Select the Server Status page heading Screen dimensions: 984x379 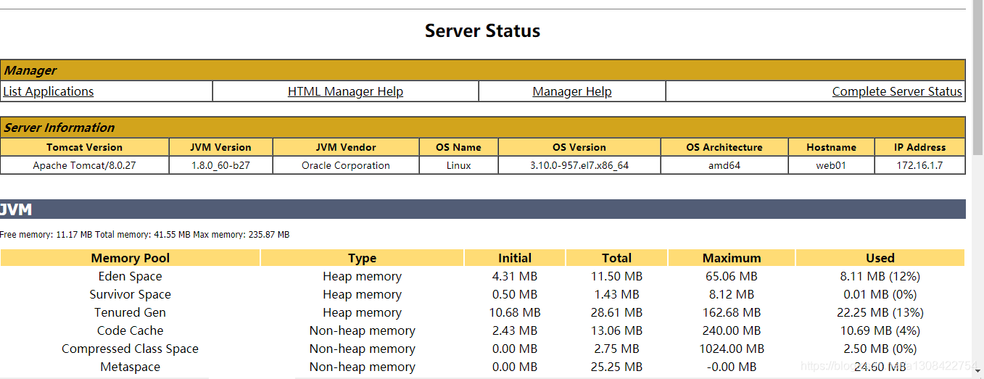(482, 31)
